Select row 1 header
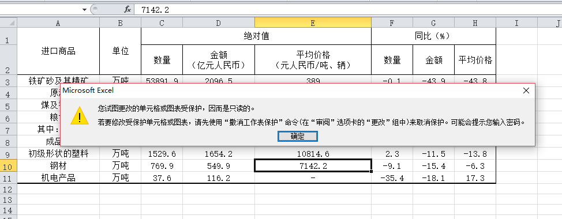 [x=9, y=36]
